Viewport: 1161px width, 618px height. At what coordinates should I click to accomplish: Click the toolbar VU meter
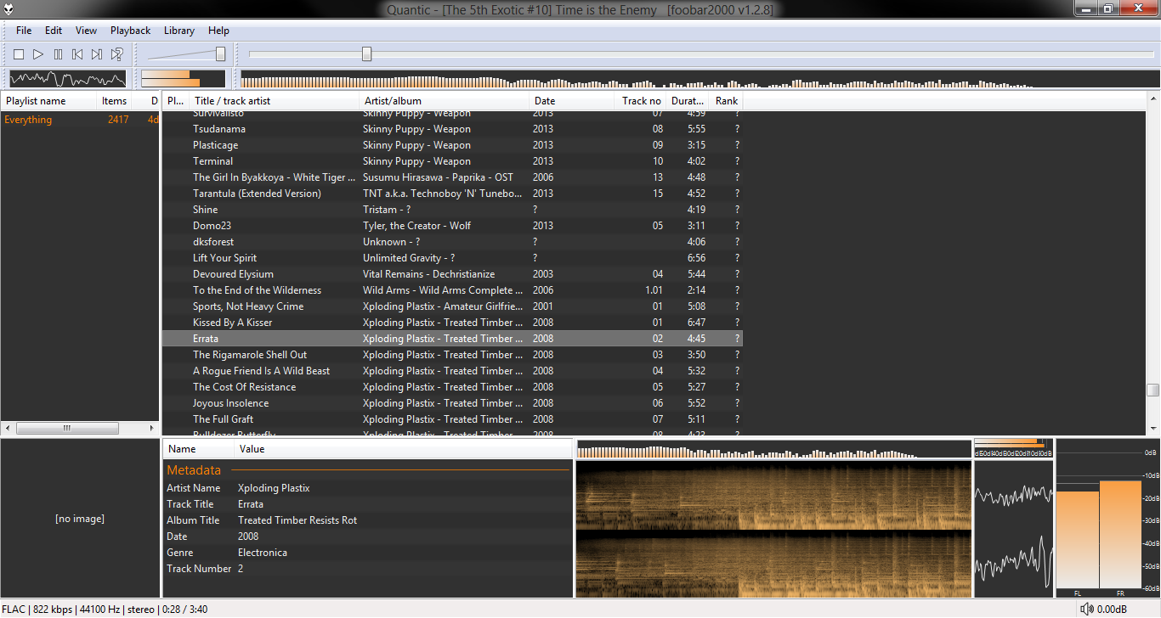[x=183, y=79]
